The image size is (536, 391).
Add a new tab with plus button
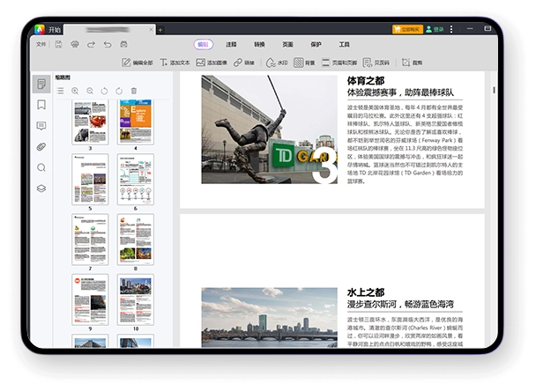[x=160, y=30]
